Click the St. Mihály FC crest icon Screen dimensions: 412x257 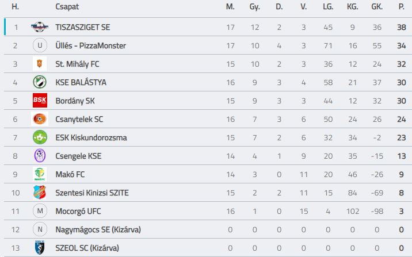[40, 63]
